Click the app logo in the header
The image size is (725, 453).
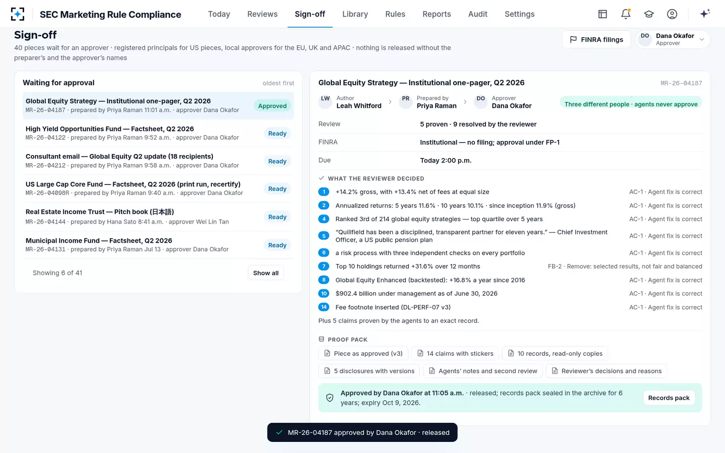[x=18, y=14]
